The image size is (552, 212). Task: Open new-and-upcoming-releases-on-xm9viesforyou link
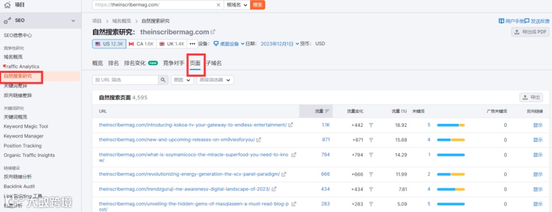(x=177, y=139)
